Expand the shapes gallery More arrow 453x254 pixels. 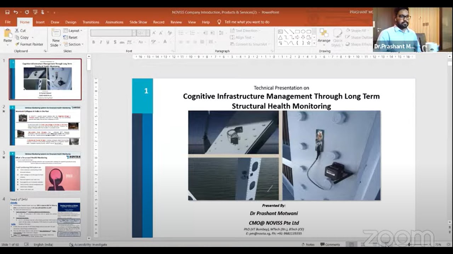[314, 43]
